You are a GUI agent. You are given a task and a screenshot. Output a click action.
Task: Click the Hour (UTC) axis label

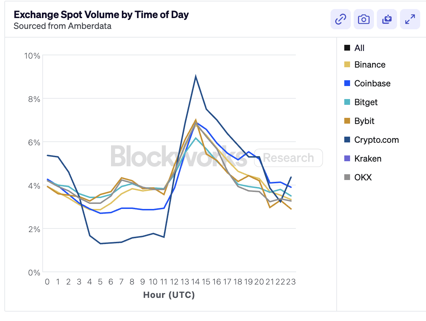tap(169, 295)
